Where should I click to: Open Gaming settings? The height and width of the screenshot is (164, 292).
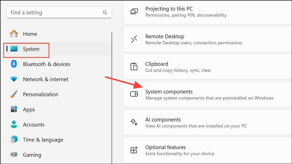click(59, 155)
